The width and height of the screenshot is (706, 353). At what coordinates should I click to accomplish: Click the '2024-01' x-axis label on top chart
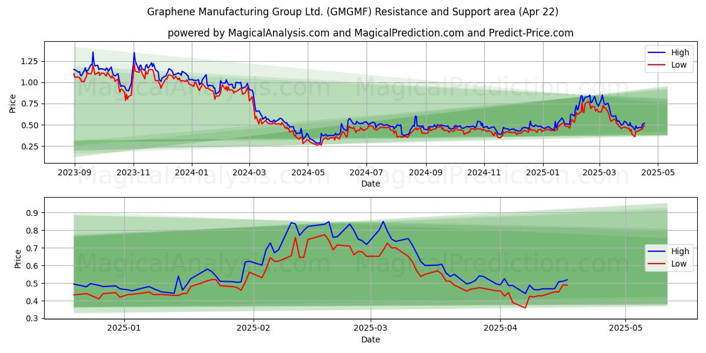(192, 173)
